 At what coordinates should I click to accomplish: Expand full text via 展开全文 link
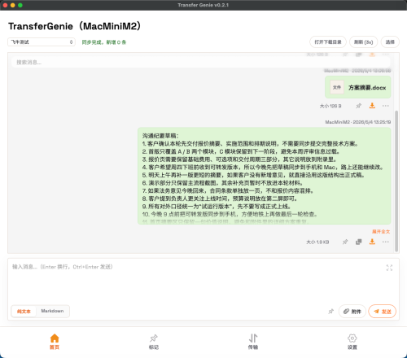[381, 231]
